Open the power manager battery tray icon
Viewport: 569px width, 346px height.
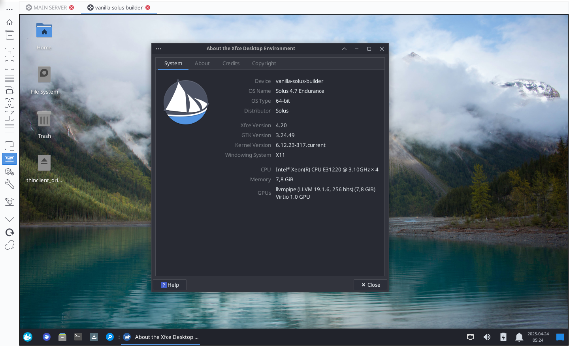pos(503,337)
